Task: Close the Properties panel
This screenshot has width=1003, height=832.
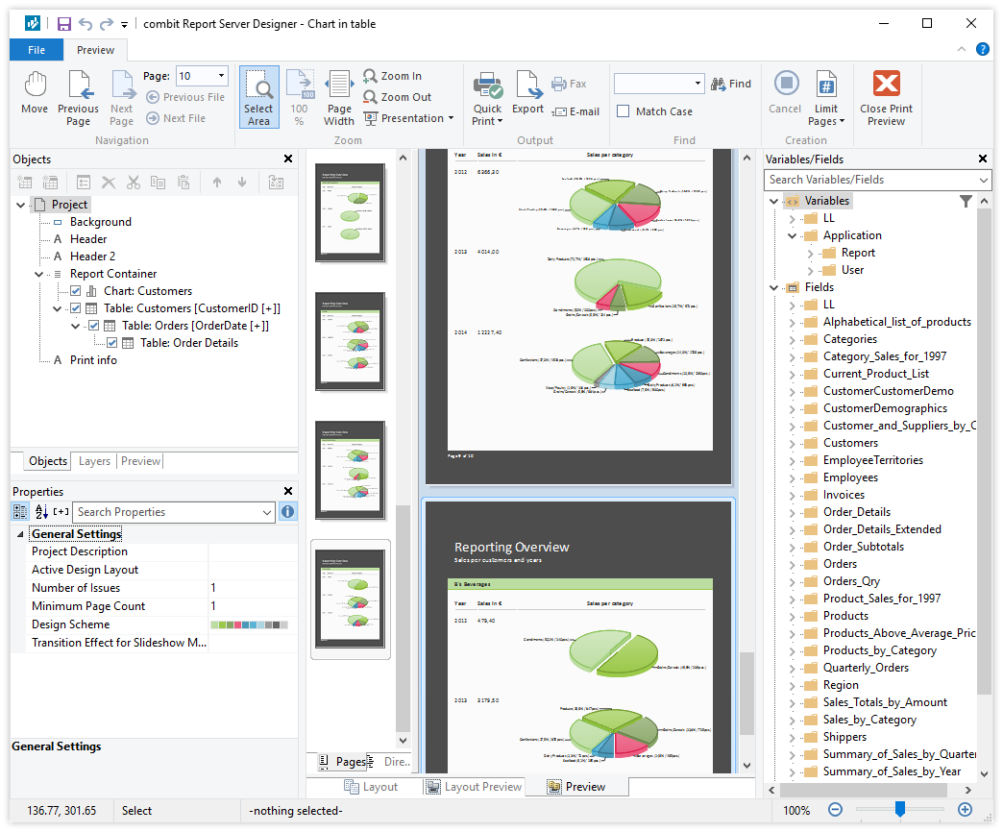Action: [x=288, y=491]
